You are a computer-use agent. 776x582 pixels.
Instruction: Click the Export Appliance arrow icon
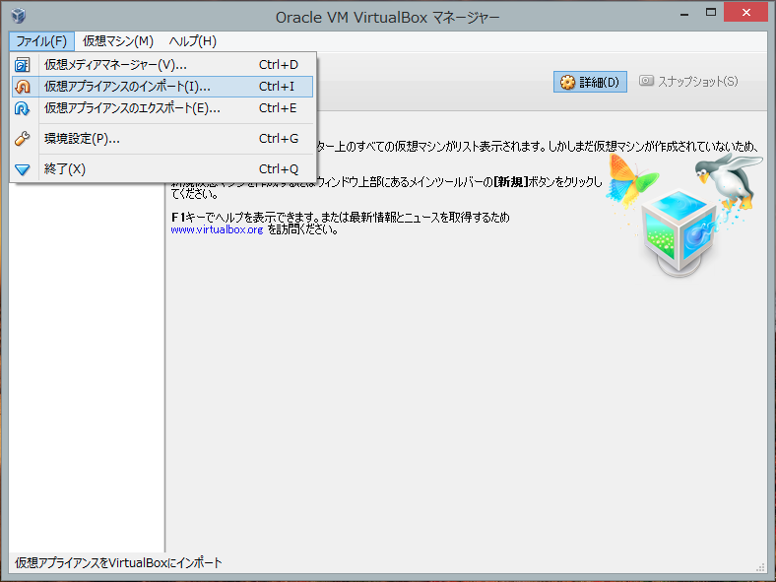coord(23,108)
